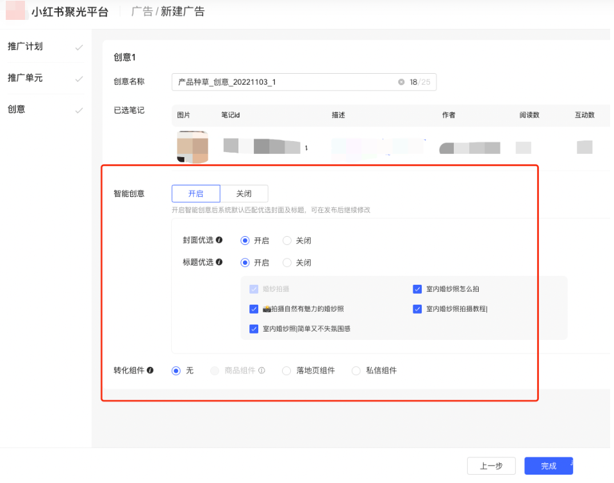Click the 完成 button
614x483 pixels.
[548, 466]
